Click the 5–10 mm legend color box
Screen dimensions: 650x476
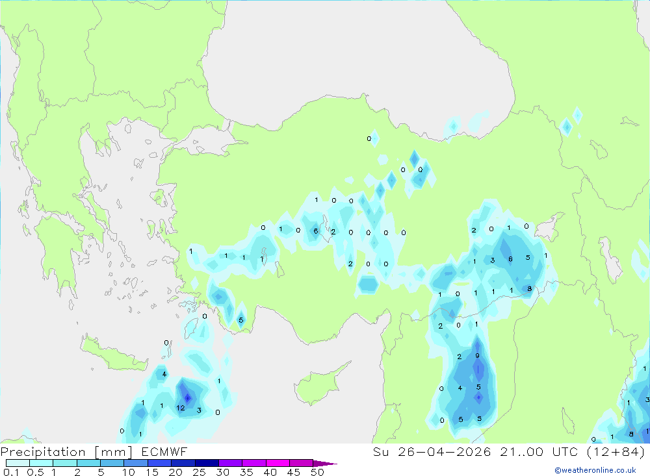[x=112, y=463]
